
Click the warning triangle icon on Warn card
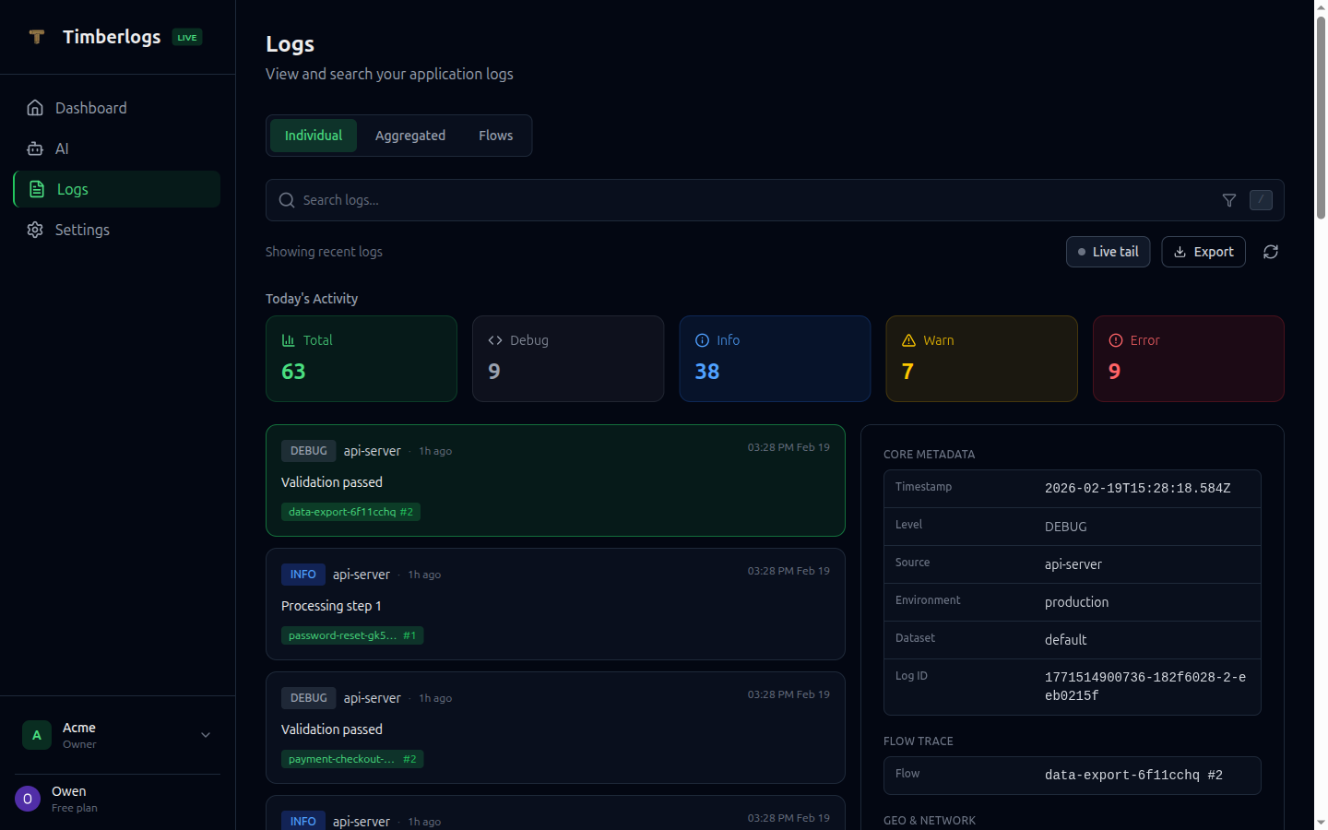pyautogui.click(x=908, y=339)
